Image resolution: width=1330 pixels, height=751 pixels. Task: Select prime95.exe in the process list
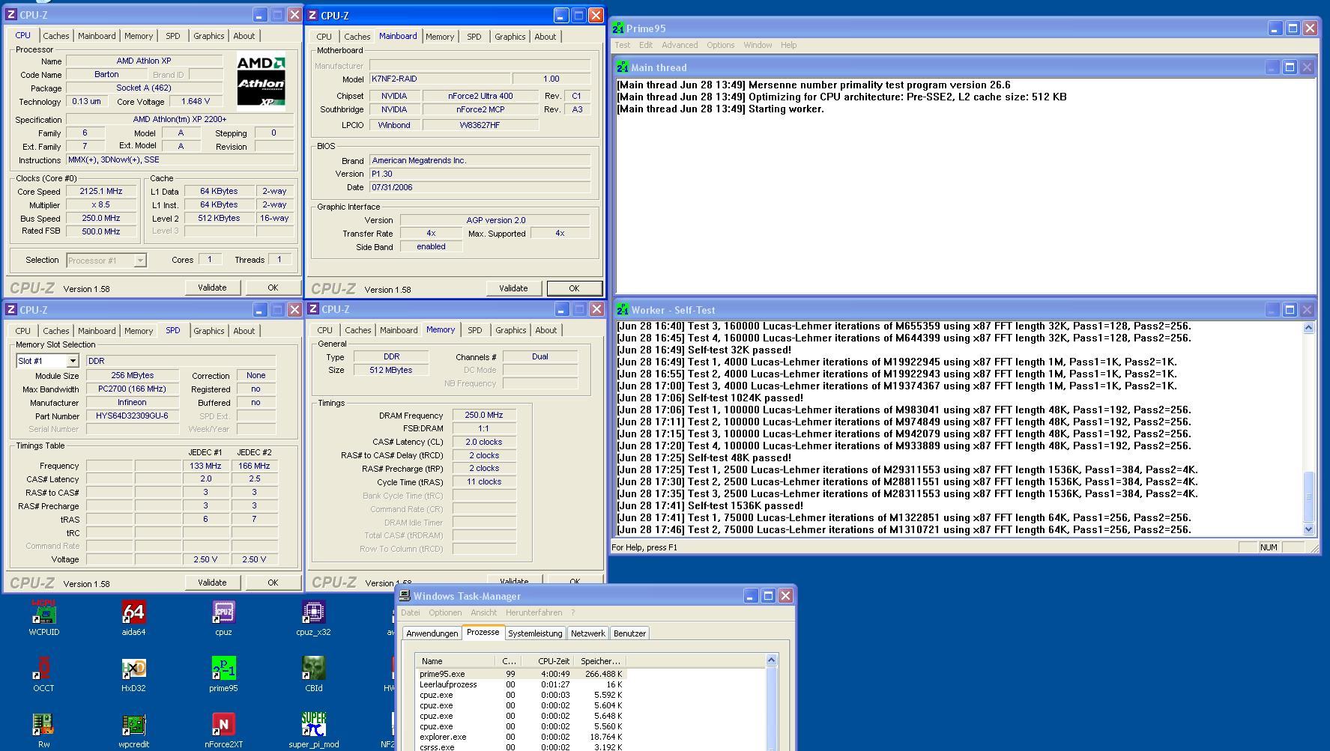(x=520, y=674)
